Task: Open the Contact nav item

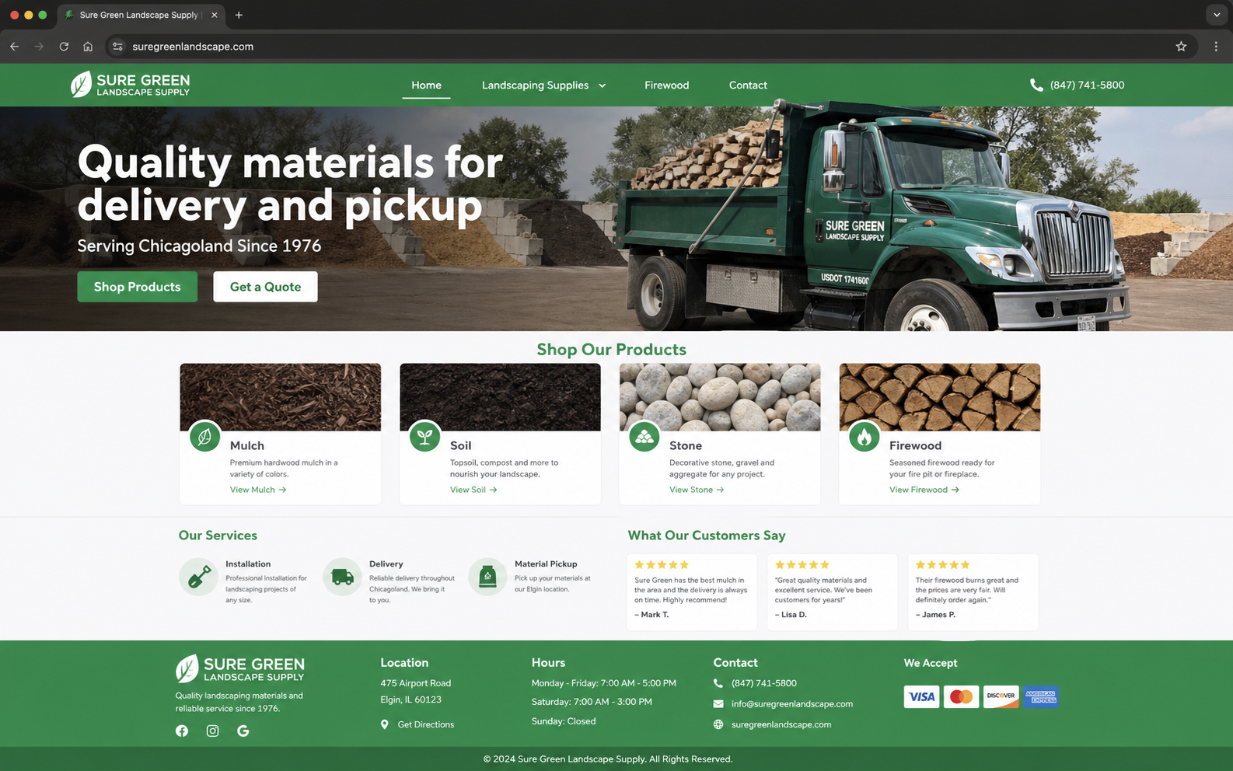Action: pos(748,85)
